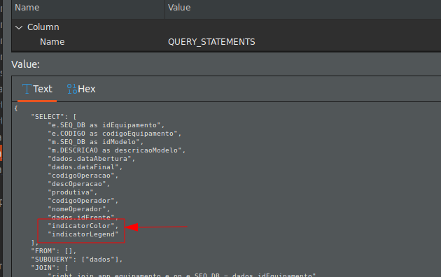Screen dimensions: 441x277
Task: Click the Value: label
Action: [26, 64]
